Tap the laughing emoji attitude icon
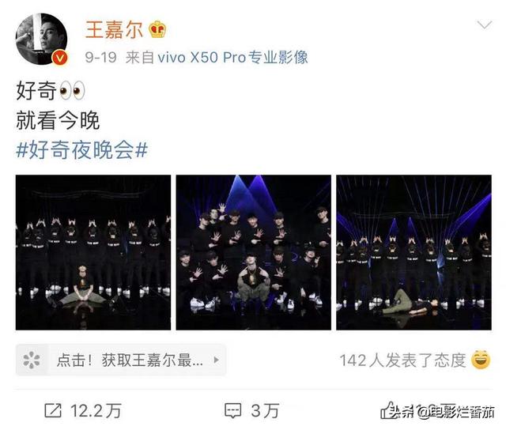The width and height of the screenshot is (506, 430). click(481, 360)
